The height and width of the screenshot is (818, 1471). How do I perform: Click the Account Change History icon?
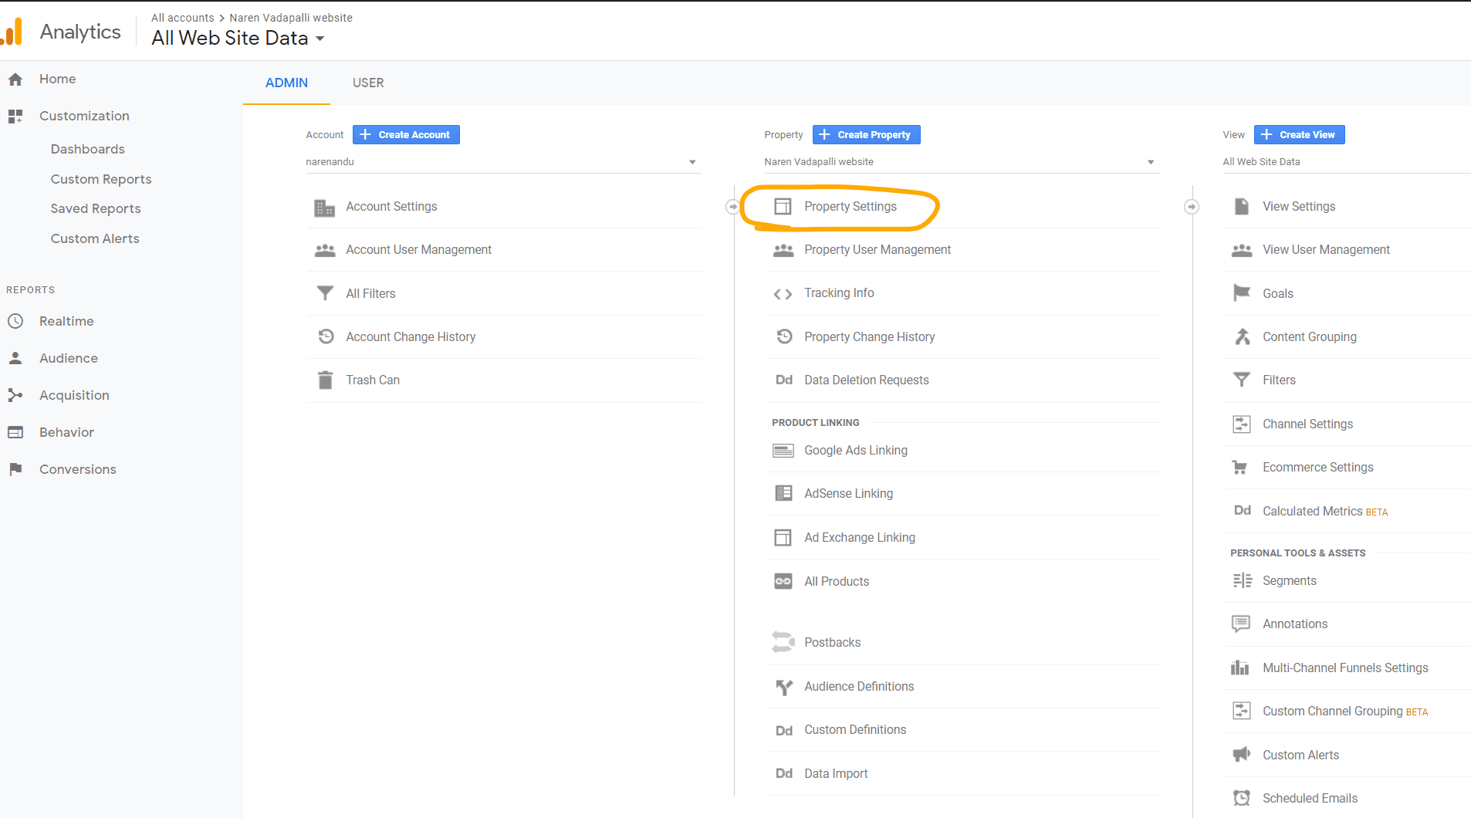326,336
